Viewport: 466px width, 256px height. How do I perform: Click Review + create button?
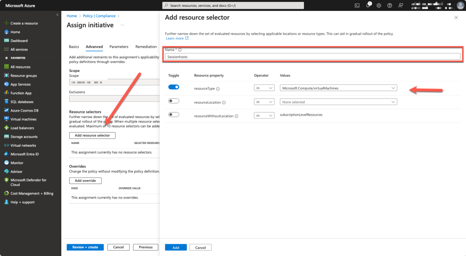point(85,247)
